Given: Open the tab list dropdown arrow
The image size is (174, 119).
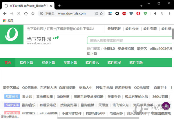Looking at the screenshot, I should coord(141,6).
